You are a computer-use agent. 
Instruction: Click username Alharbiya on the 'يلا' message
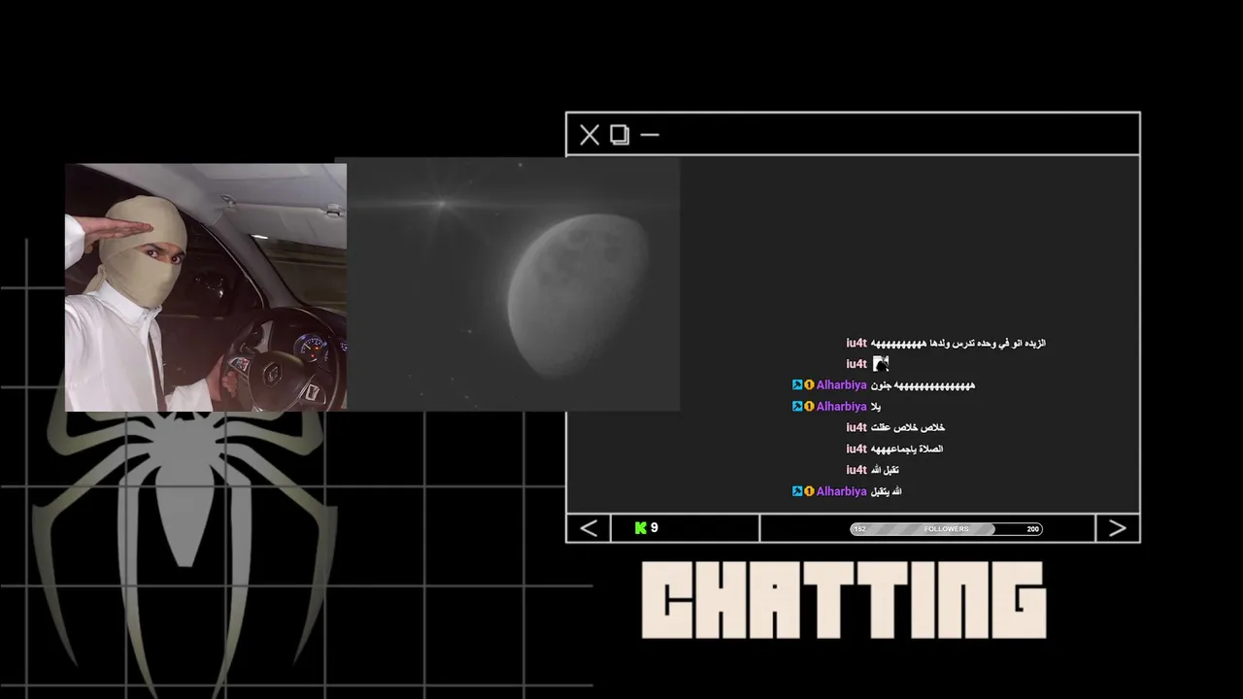point(841,407)
